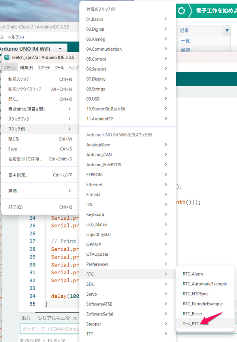The image size is (237, 342).
Task: Open Servo examples submenu
Action: pos(127,294)
